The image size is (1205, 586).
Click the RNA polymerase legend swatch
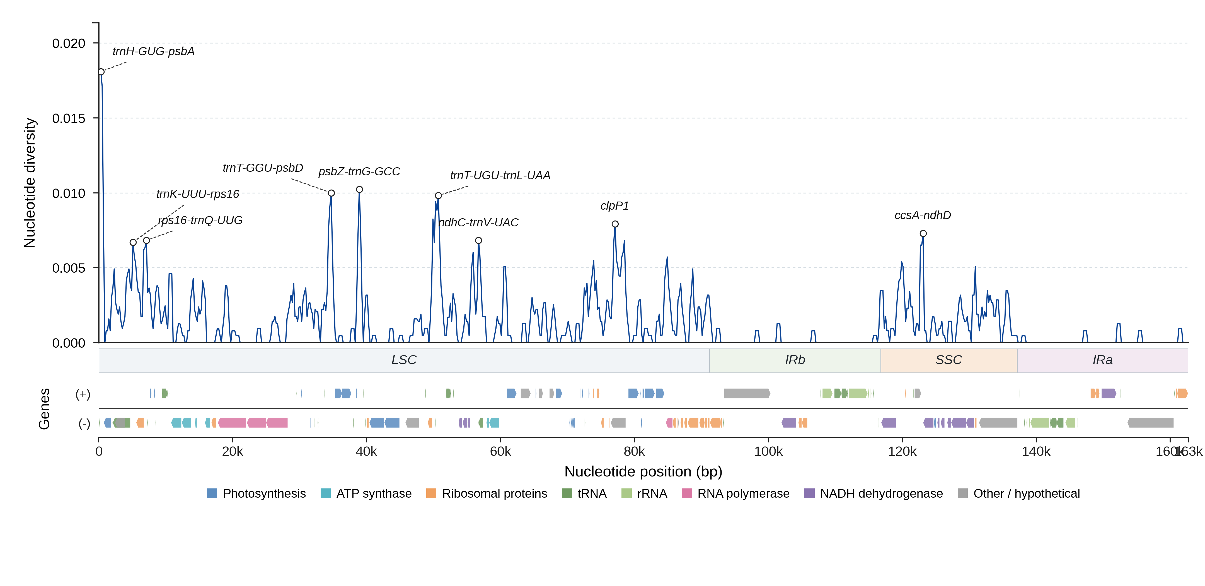[687, 493]
